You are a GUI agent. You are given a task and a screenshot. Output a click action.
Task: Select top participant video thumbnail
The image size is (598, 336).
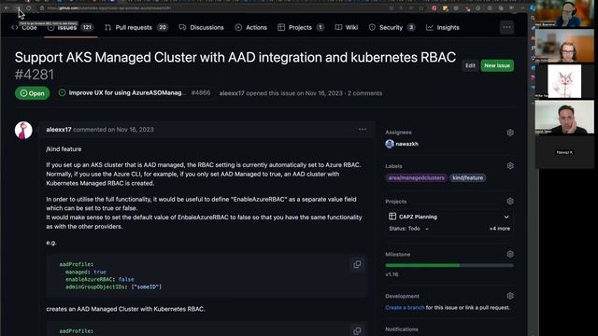coord(564,13)
